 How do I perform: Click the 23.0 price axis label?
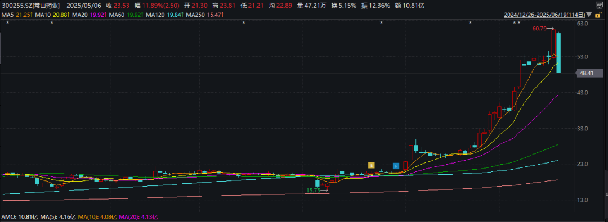pos(583,164)
